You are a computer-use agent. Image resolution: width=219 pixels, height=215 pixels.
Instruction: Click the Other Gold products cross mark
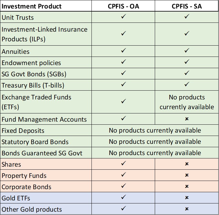coord(187,209)
